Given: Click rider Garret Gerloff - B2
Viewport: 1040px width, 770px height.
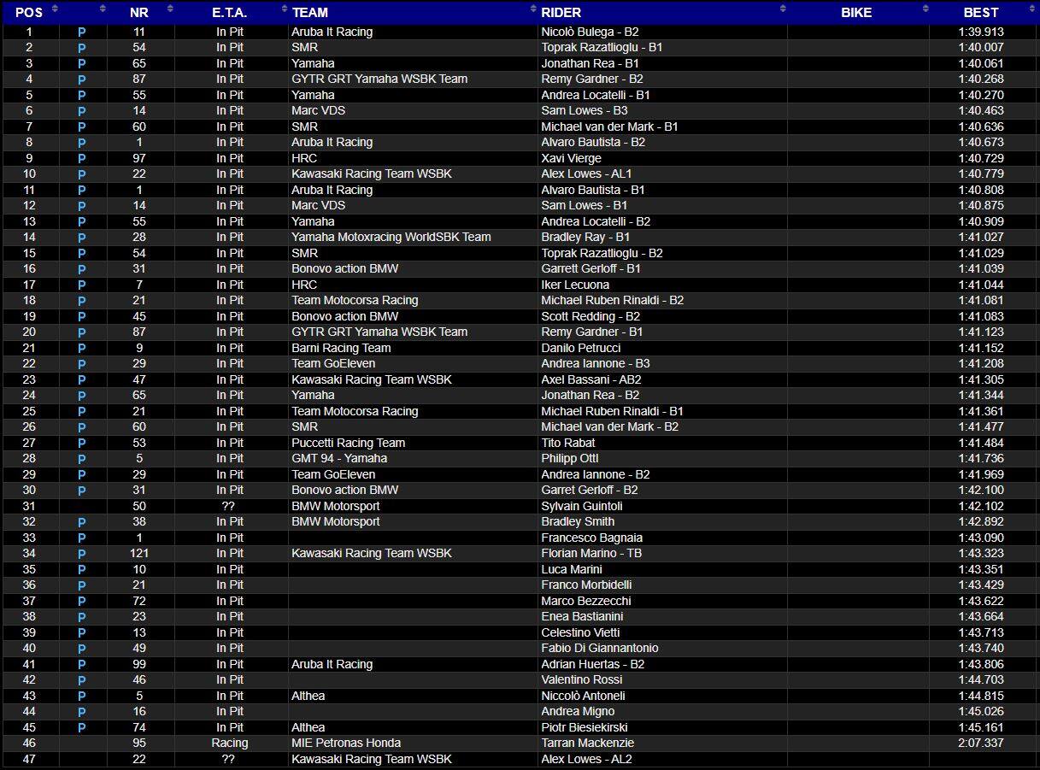Looking at the screenshot, I should point(590,491).
